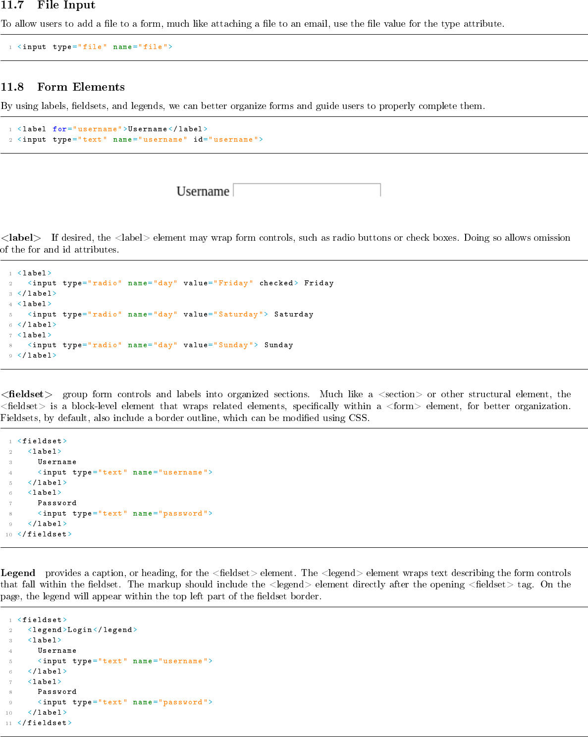Click the bold '<fieldset>' paragraph heading
This screenshot has width=588, height=737.
27,394
